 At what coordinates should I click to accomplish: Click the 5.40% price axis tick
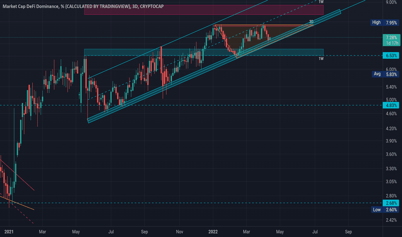391,87
